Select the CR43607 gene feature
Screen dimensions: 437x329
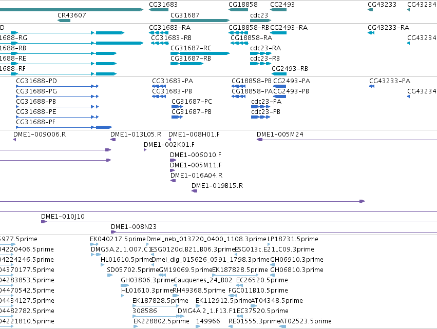[x=64, y=21]
